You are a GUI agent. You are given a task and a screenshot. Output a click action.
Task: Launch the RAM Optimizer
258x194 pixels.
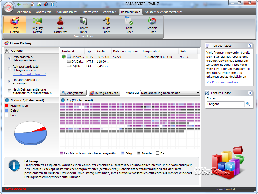(x=60, y=25)
